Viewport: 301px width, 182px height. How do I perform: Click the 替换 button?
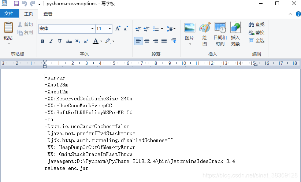pyautogui.click(x=256, y=33)
